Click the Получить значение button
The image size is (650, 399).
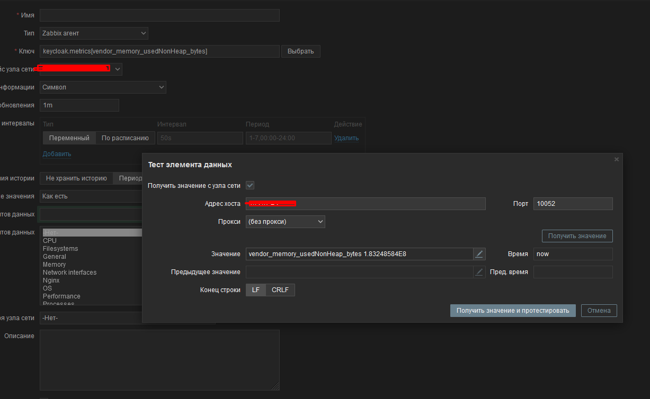[x=577, y=236]
